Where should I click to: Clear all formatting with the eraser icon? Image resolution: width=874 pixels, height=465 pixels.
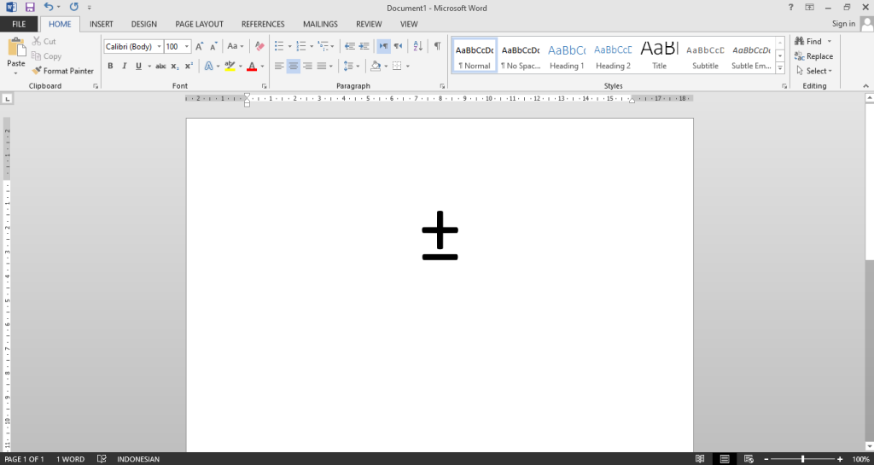point(259,46)
